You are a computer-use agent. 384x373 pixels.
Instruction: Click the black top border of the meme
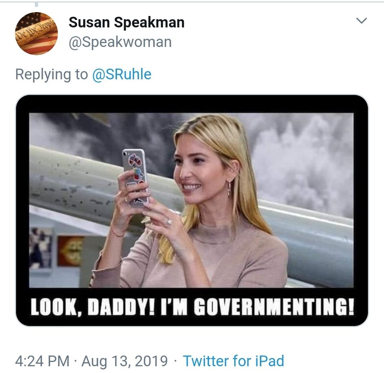(x=192, y=104)
